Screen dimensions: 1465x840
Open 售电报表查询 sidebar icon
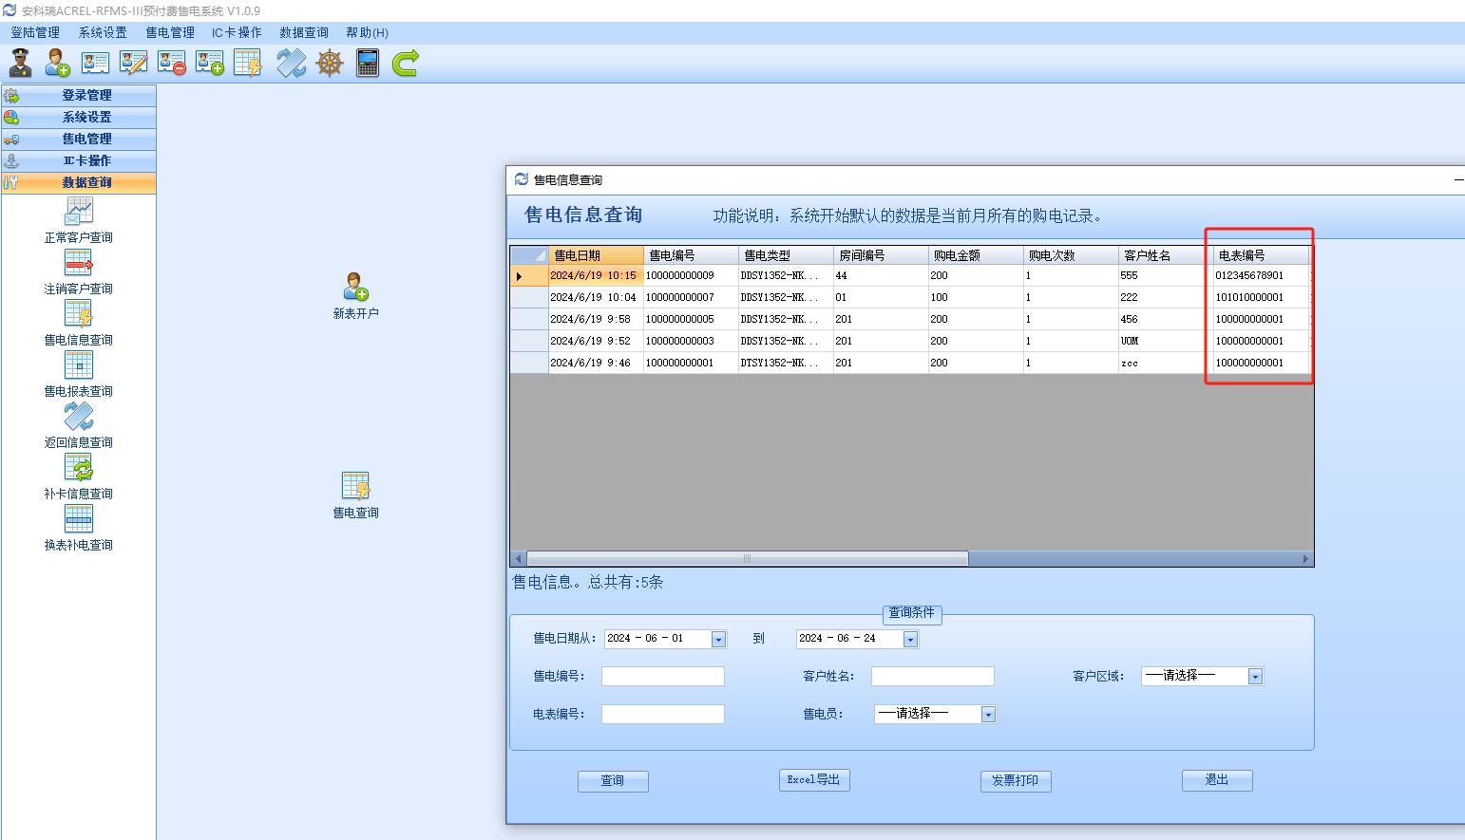click(x=79, y=364)
